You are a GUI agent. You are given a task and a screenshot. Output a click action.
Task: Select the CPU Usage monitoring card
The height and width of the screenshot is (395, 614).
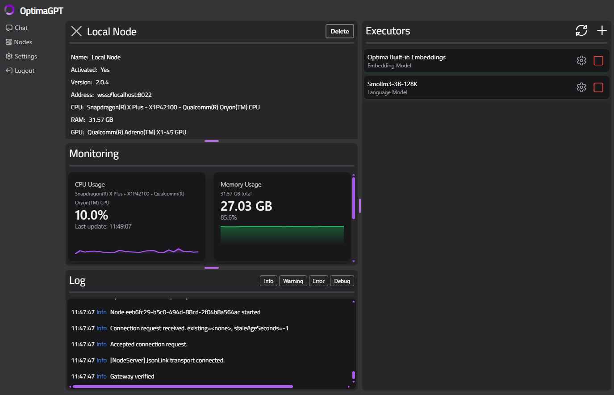pos(136,216)
